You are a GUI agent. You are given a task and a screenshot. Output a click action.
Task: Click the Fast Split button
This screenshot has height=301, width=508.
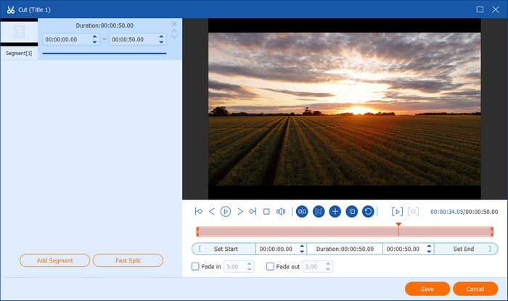click(128, 260)
